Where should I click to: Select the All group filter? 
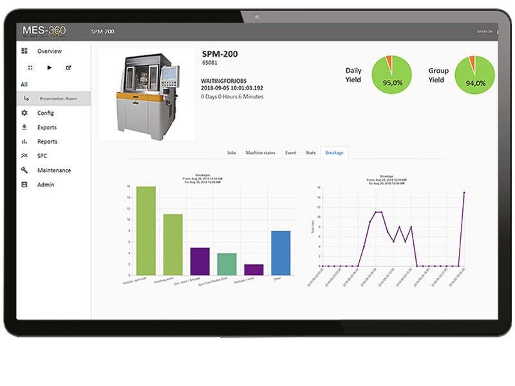pos(24,84)
